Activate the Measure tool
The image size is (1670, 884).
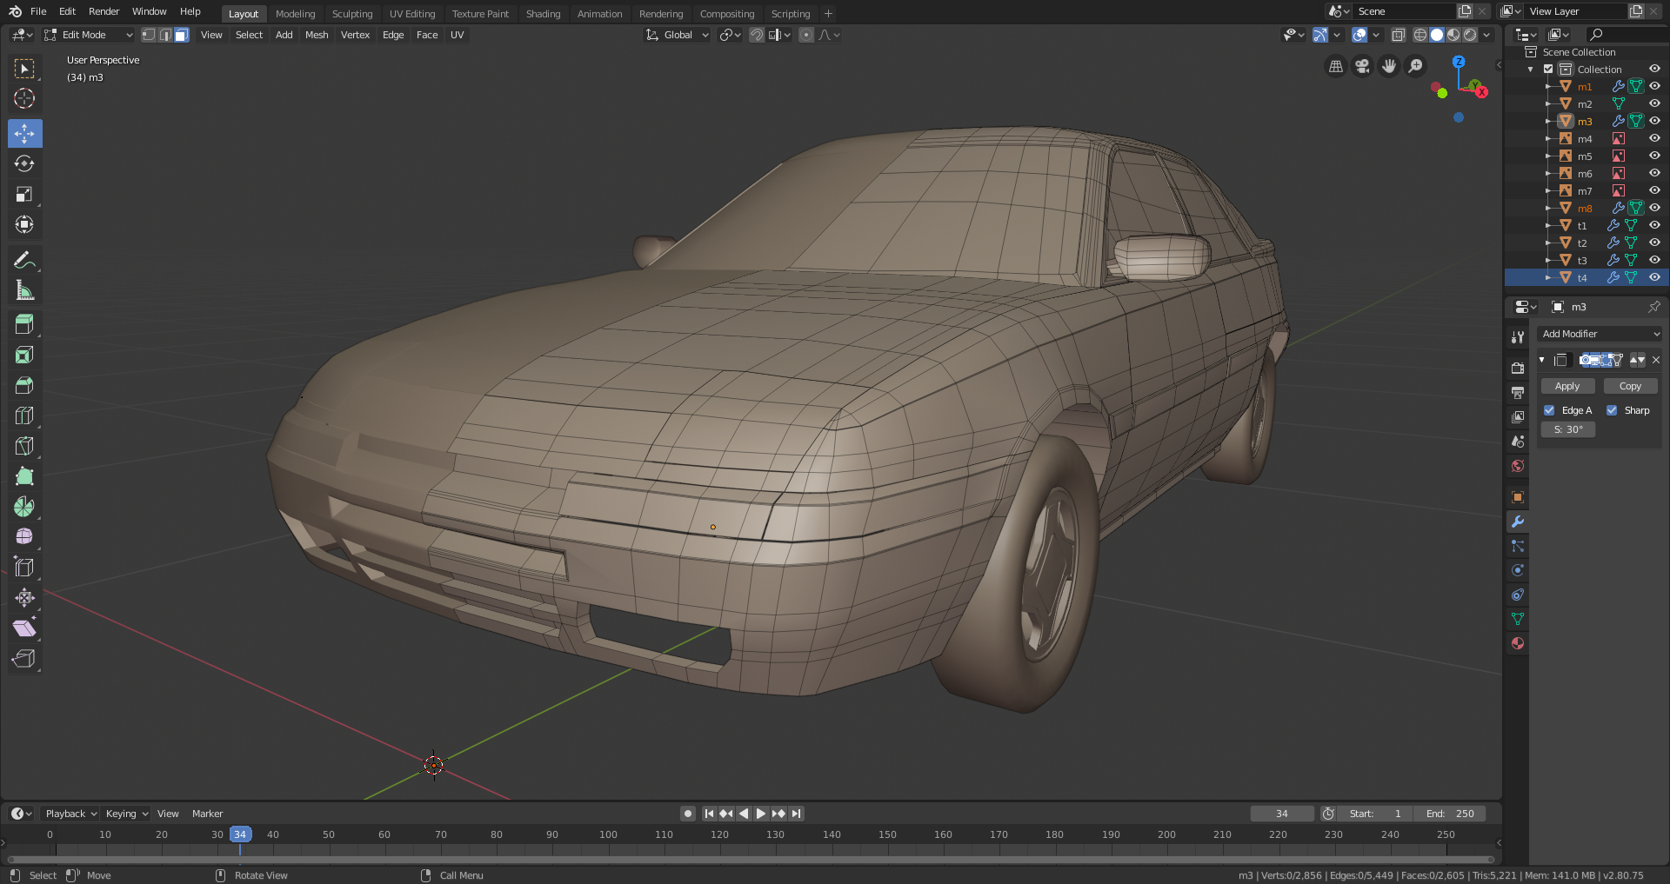coord(24,291)
